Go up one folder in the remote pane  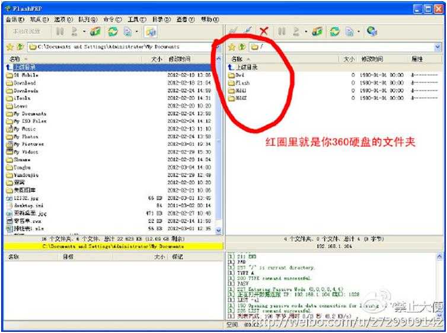click(x=242, y=47)
